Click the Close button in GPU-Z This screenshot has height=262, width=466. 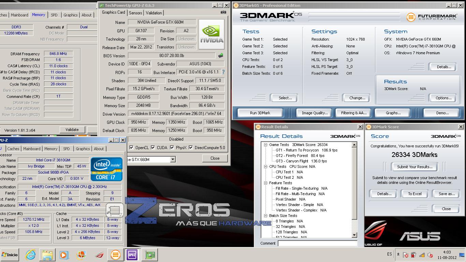pos(215,158)
